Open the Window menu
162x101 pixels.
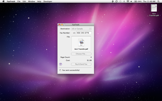[x=31, y=2]
